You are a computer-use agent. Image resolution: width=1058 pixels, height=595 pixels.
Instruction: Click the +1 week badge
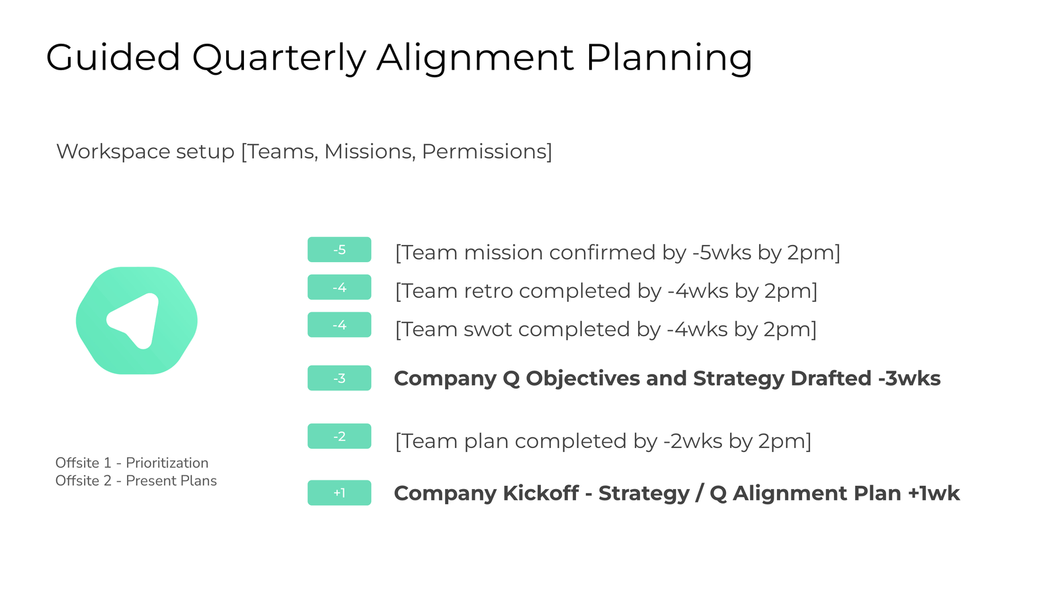point(339,492)
